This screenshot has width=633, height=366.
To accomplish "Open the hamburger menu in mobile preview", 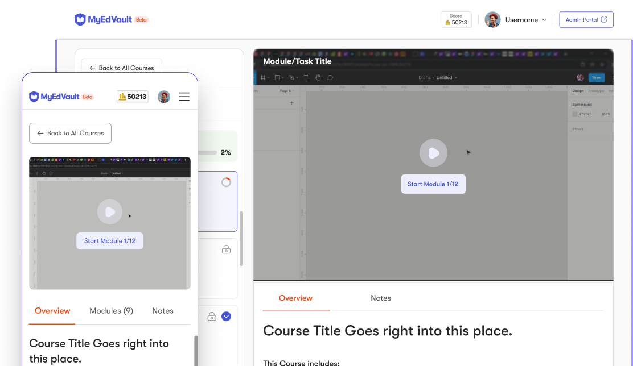I will pyautogui.click(x=184, y=97).
